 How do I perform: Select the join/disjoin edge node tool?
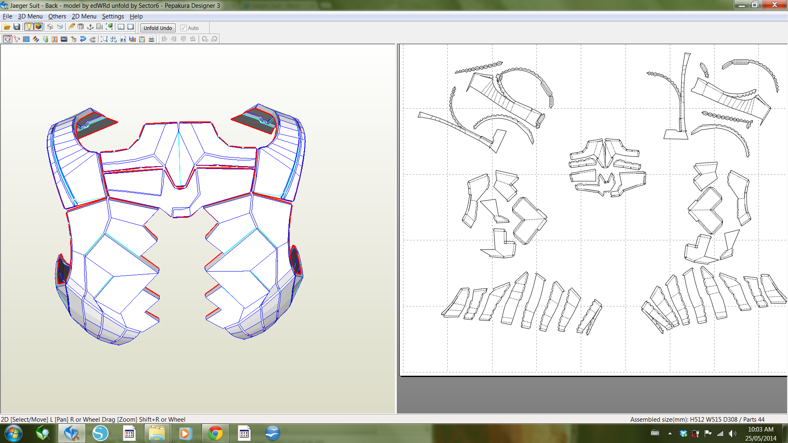(x=17, y=39)
